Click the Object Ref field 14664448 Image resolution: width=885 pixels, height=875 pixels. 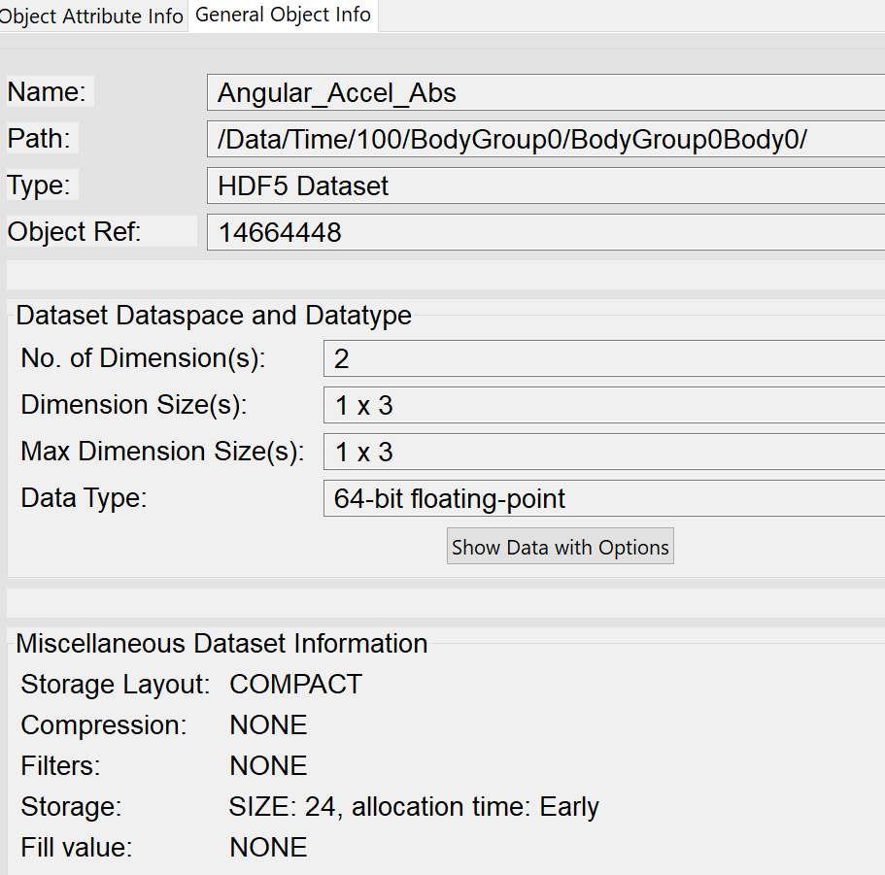point(546,232)
